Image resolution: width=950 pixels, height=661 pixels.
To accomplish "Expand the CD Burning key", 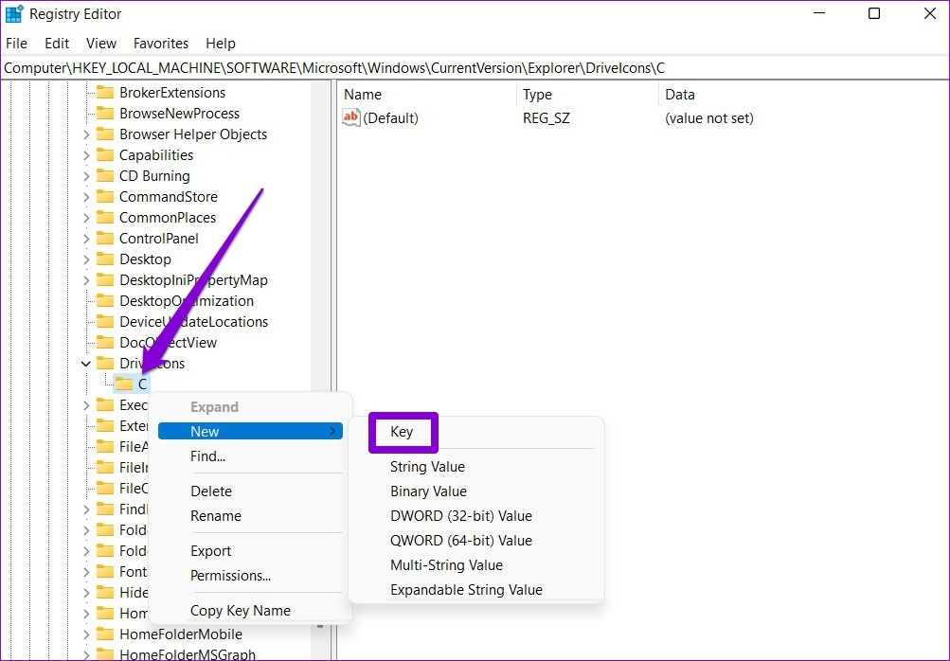I will [86, 176].
